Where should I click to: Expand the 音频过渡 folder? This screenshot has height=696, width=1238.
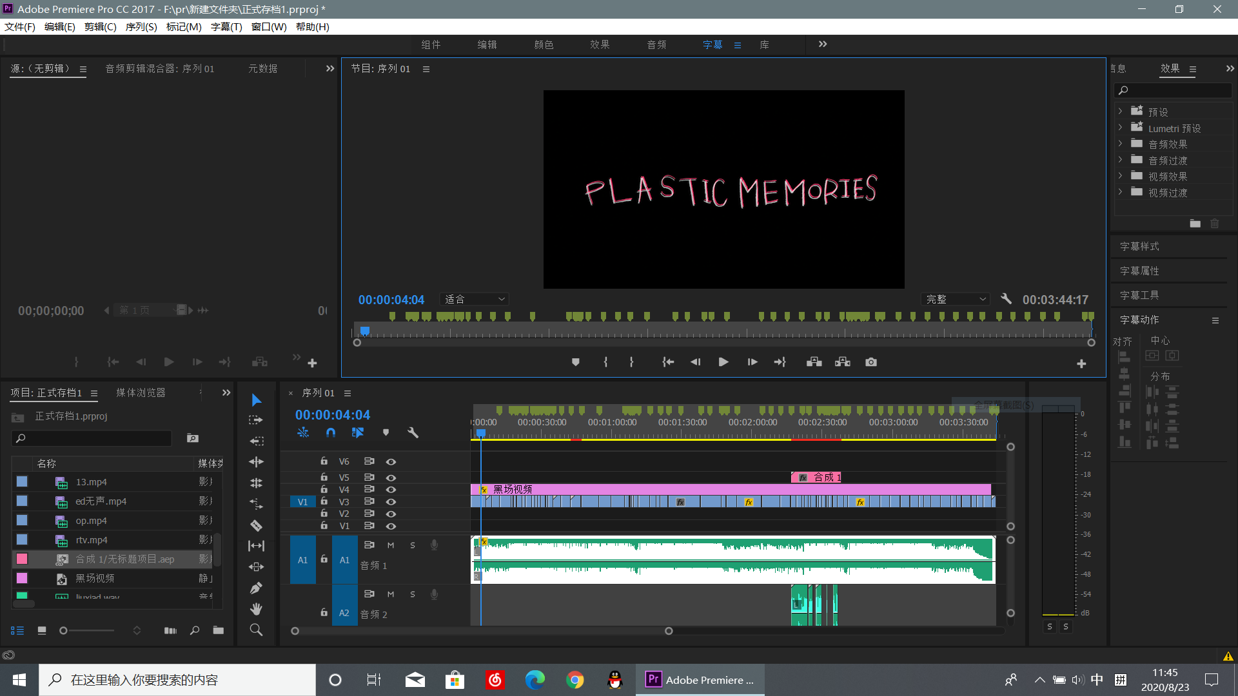pos(1120,160)
